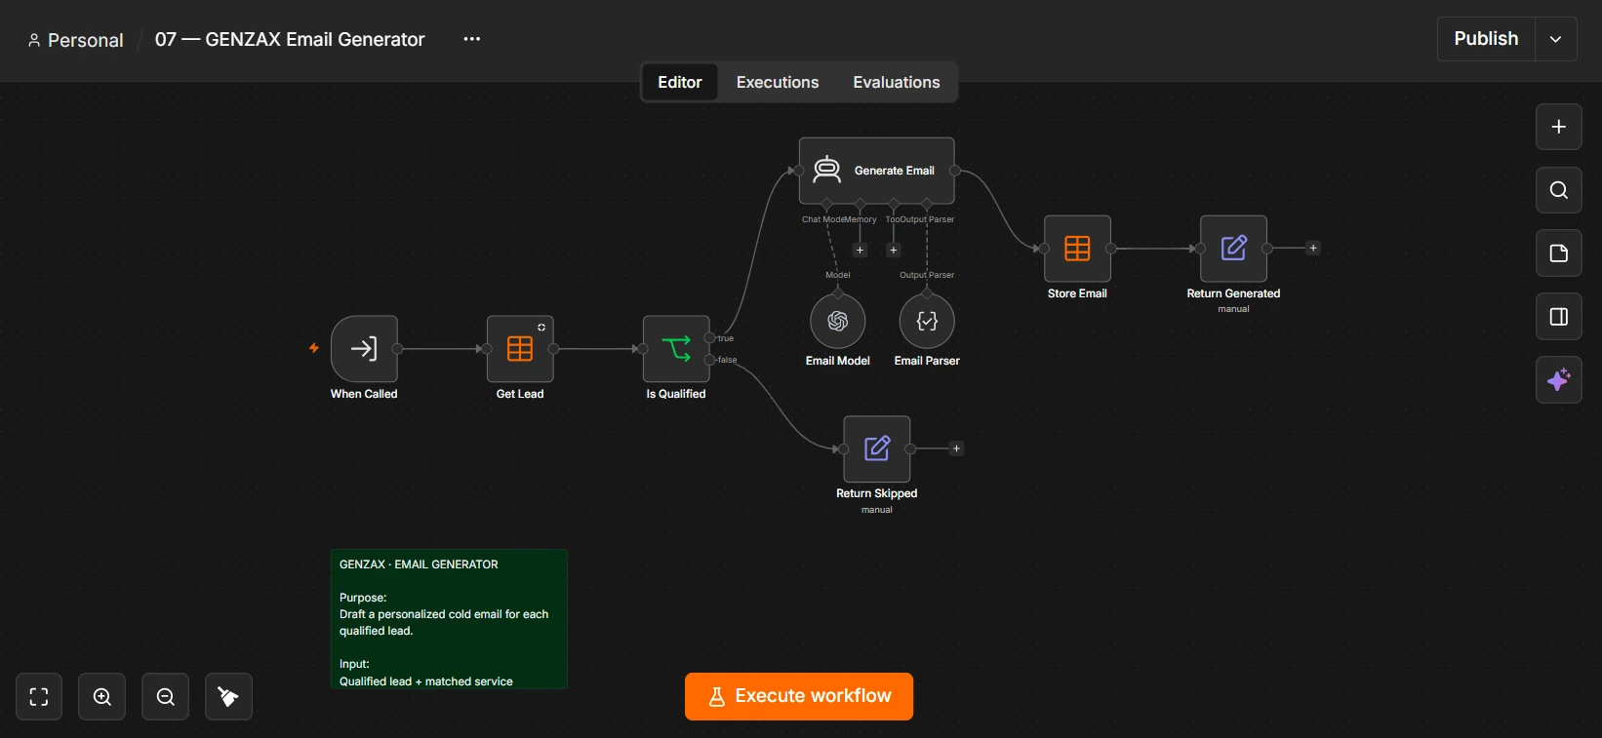Screen dimensions: 1602x738
Task: Select the GENZAX Email Generator sticky note
Action: click(x=449, y=619)
